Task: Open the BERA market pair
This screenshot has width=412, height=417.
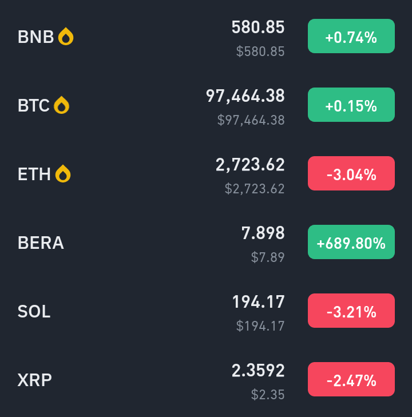Action: click(x=206, y=243)
